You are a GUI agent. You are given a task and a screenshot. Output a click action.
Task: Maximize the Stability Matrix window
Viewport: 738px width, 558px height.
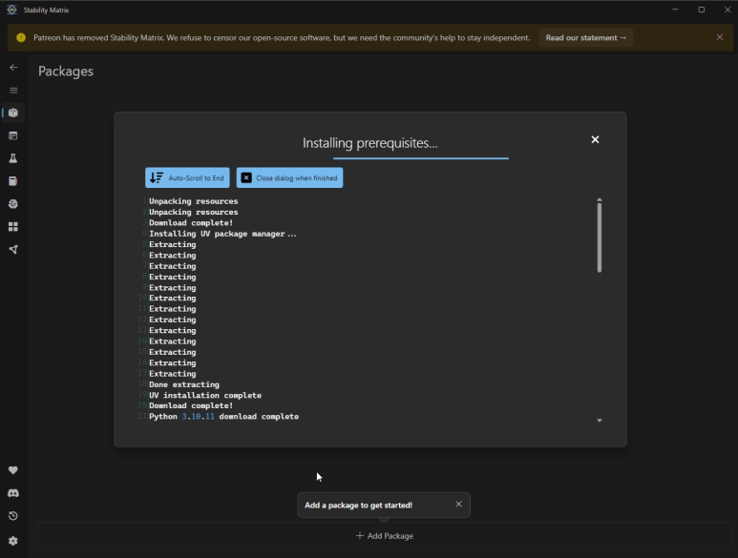tap(702, 10)
